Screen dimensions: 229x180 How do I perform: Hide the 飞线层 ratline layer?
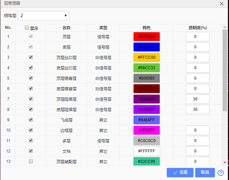coord(31,120)
